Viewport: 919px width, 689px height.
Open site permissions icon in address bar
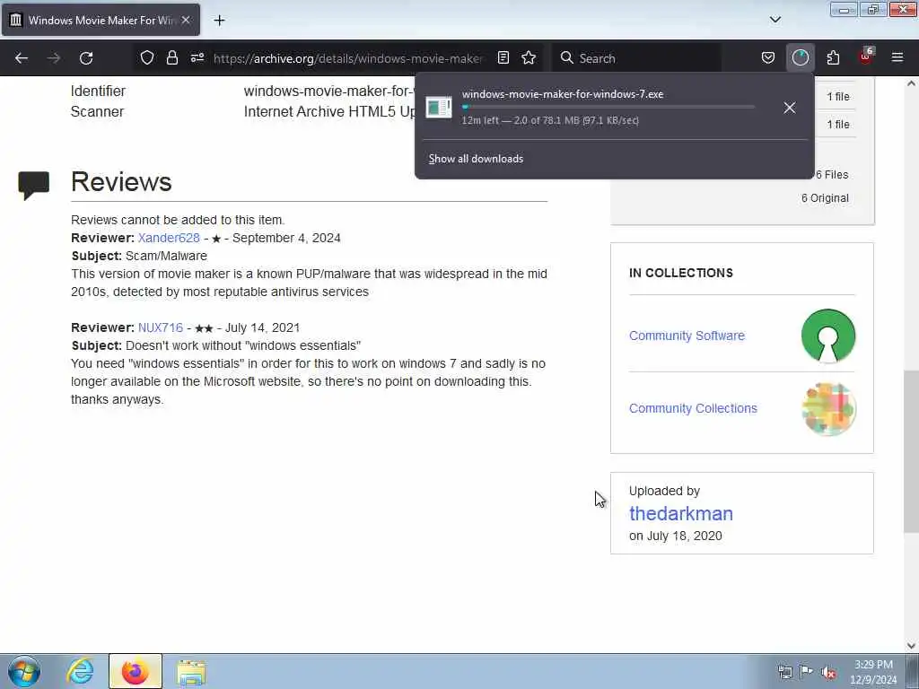click(197, 57)
